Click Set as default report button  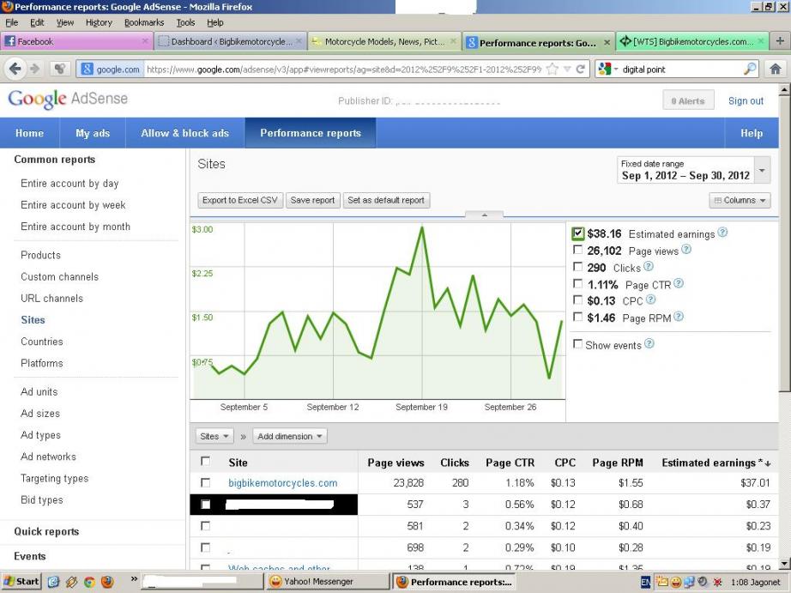tap(386, 200)
